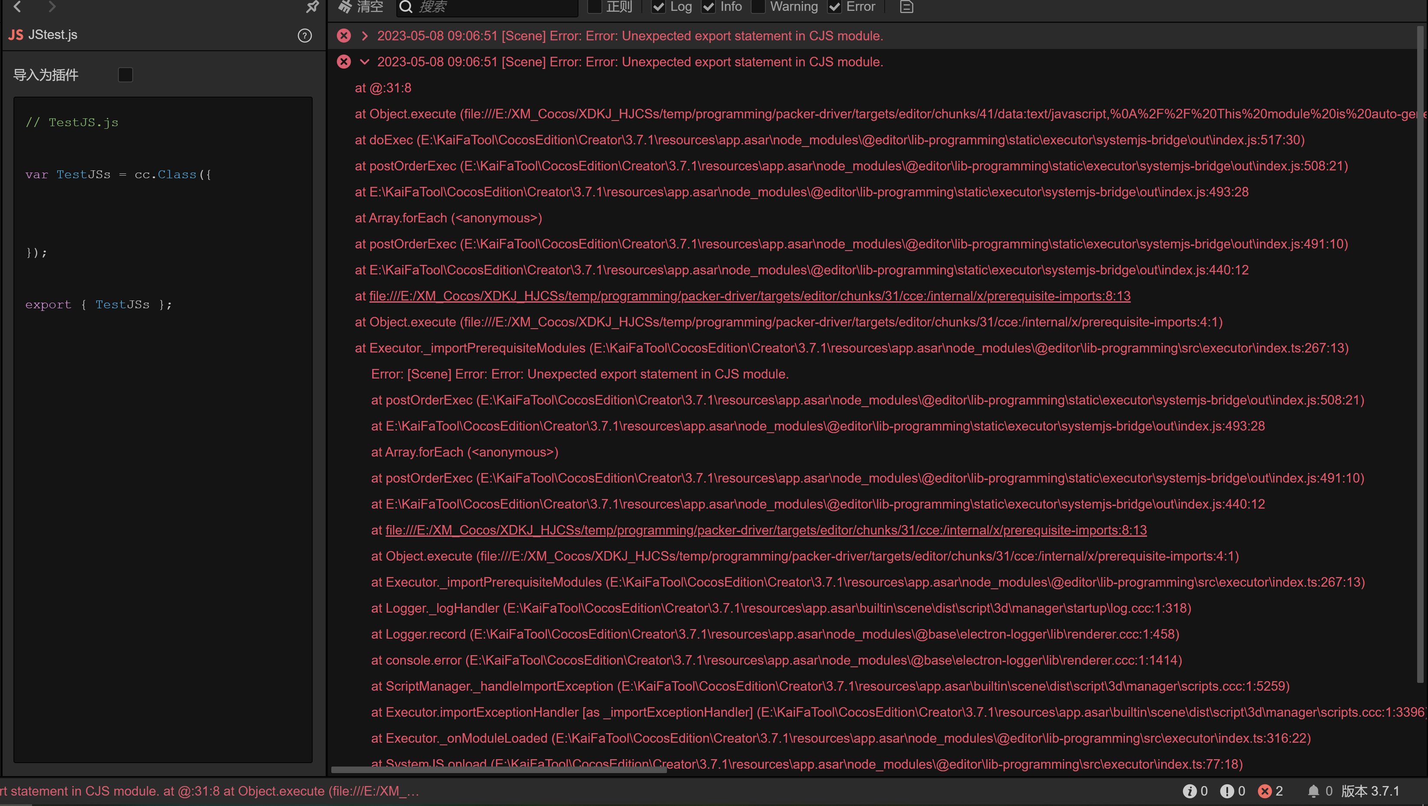Click the error count icon in status bar

[x=1265, y=791]
